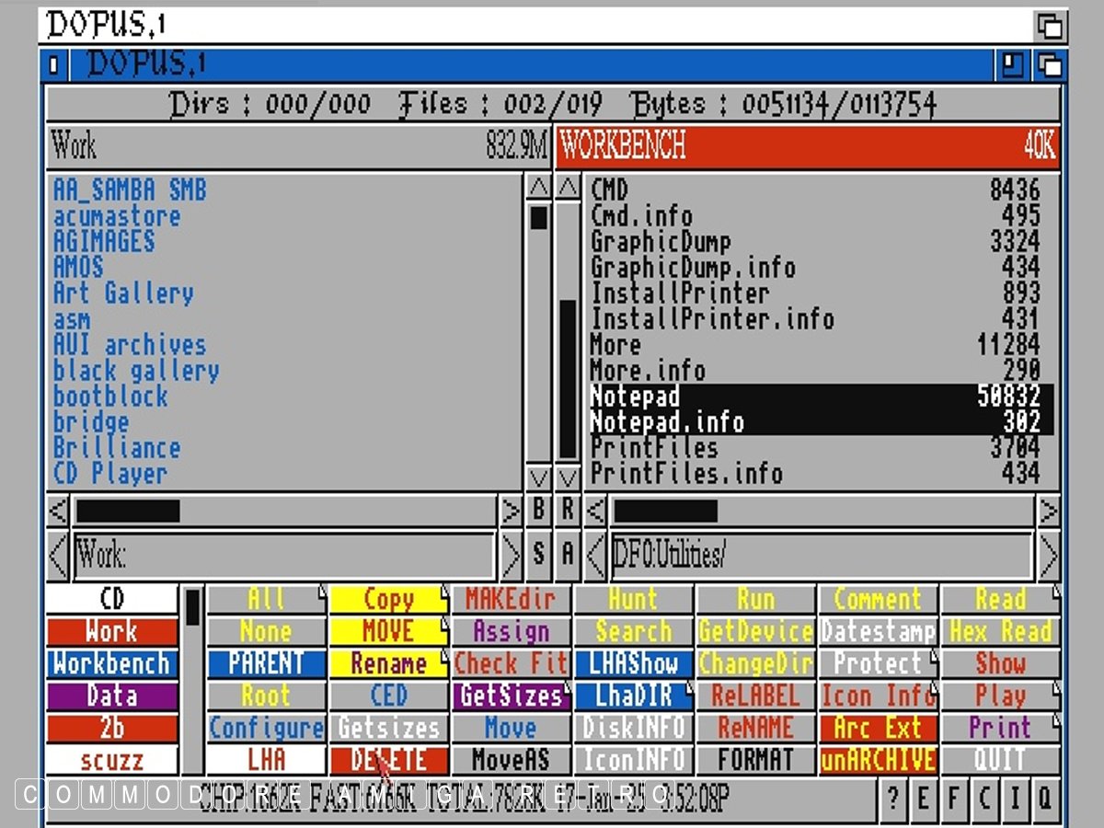Screen dimensions: 1104x828
Task: Click the unARCHIVE button
Action: click(878, 760)
